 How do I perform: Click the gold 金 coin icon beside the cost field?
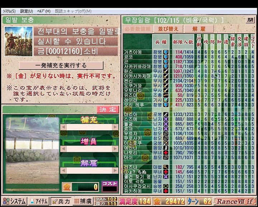pos(67,187)
